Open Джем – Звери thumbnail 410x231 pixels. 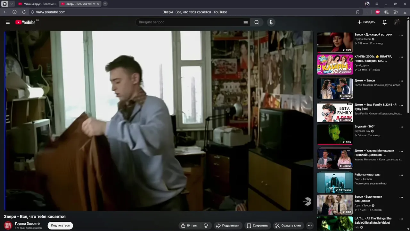tap(335, 89)
